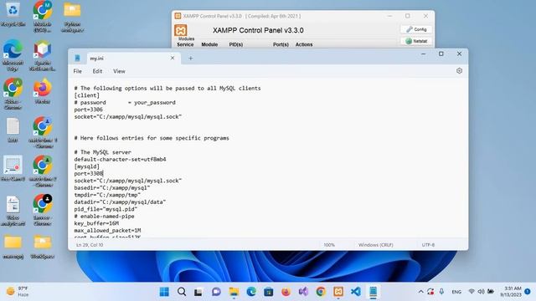The height and width of the screenshot is (301, 536).
Task: Click the basedir="C:/xampp/mysql" line
Action: [112, 187]
